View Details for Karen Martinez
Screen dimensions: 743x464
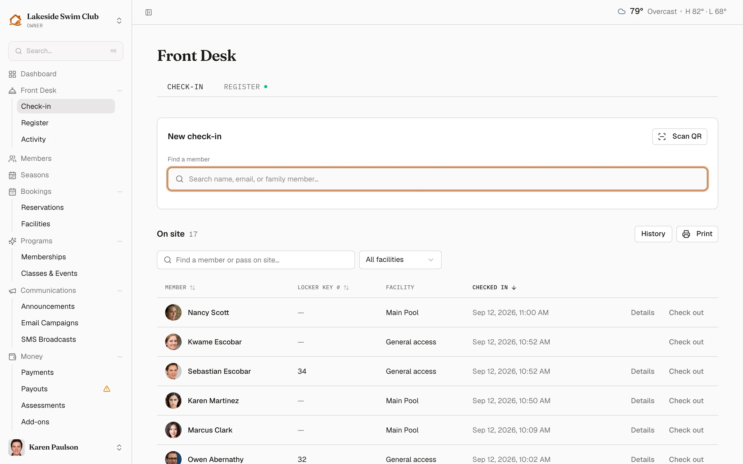(642, 401)
